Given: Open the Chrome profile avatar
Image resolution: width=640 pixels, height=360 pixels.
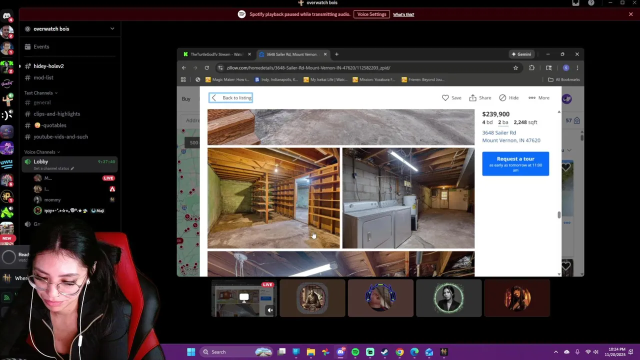Looking at the screenshot, I should [566, 68].
